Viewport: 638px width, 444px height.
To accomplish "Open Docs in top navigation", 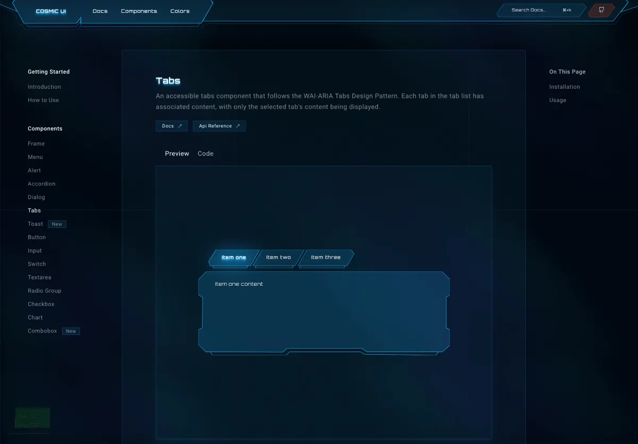I will point(100,11).
